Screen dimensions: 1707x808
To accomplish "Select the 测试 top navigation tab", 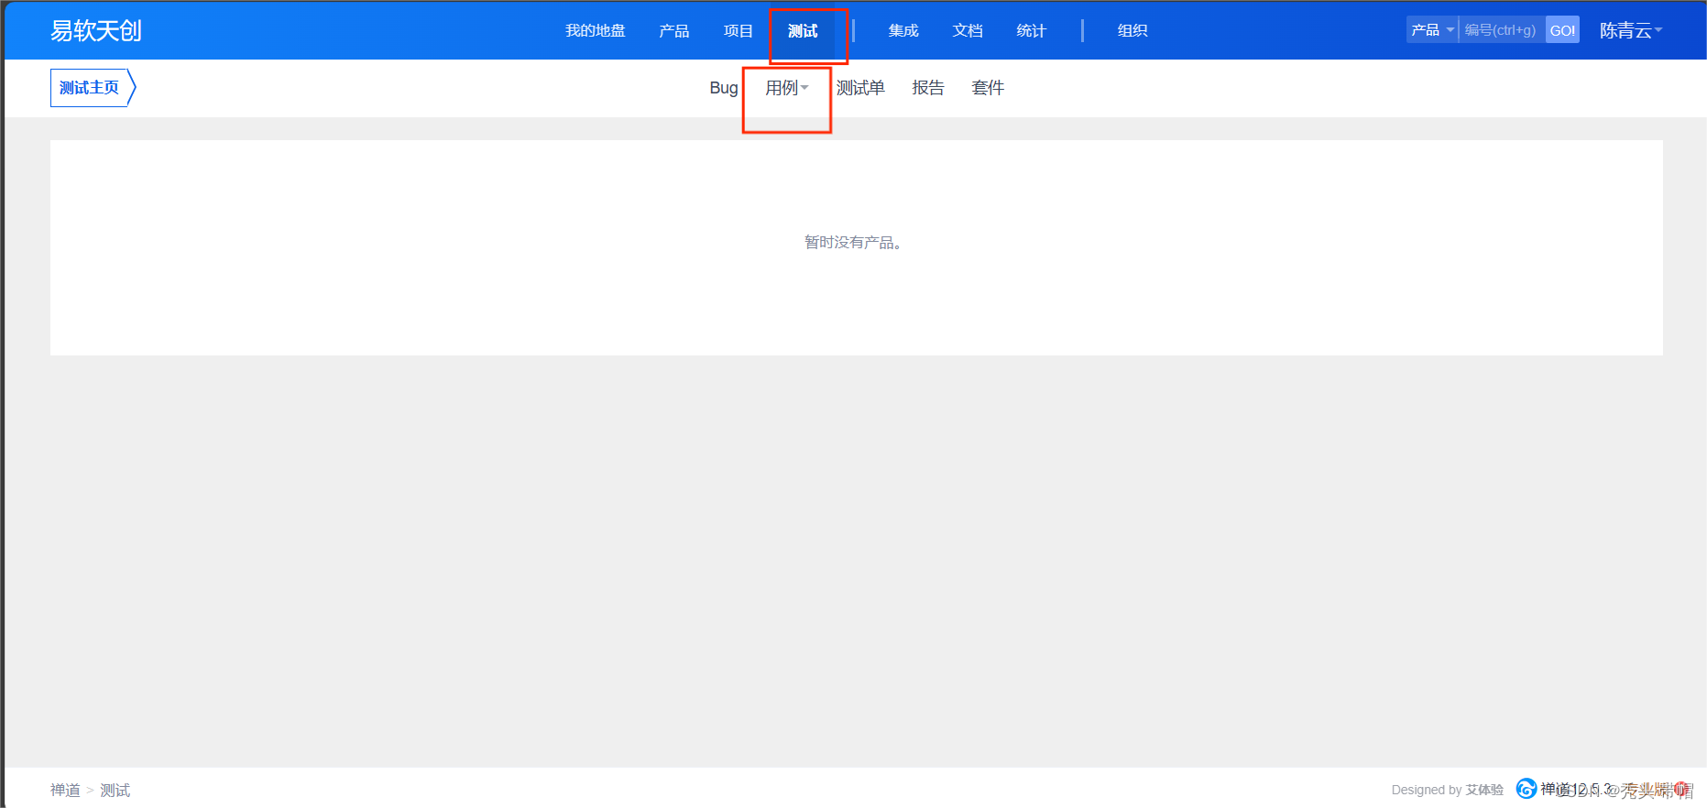I will [x=803, y=30].
